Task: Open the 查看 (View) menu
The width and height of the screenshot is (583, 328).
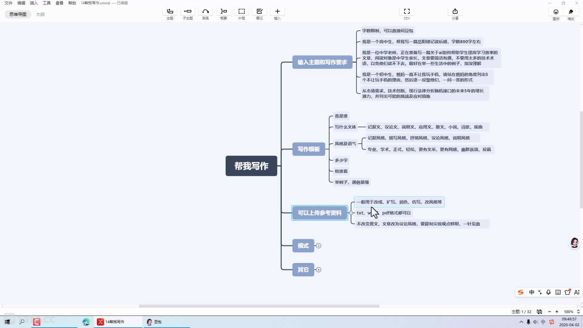Action: [59, 3]
